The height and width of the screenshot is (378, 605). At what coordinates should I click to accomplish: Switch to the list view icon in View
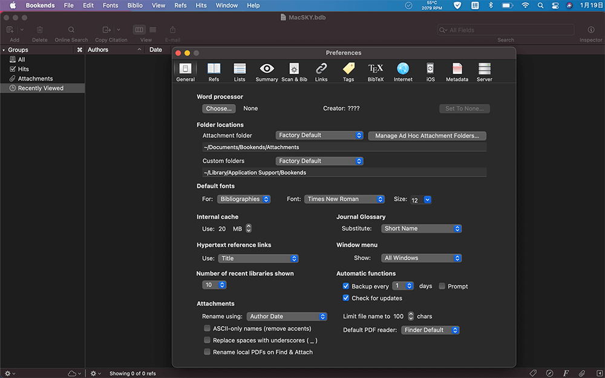(x=153, y=30)
